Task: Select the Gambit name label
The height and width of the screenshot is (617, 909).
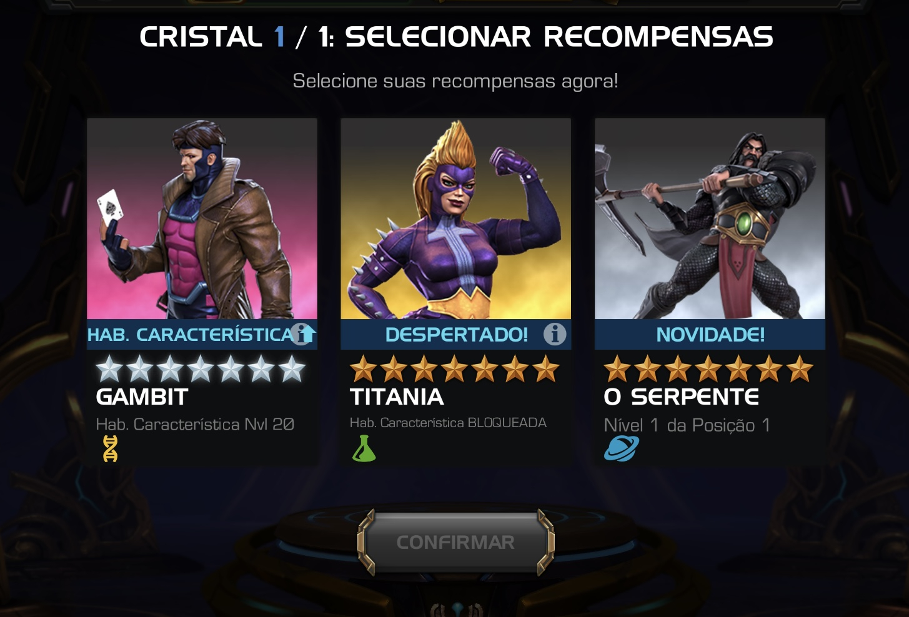Action: point(142,397)
